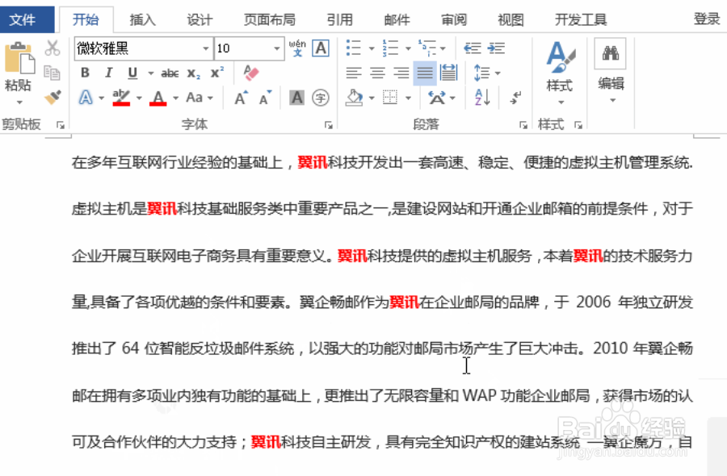727x476 pixels.
Task: Apply multilevel list formatting
Action: pos(427,48)
